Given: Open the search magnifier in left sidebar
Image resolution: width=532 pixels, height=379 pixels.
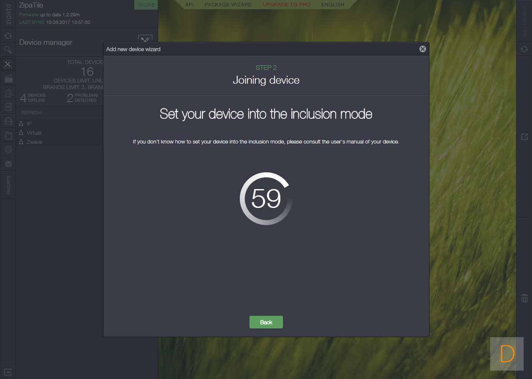Looking at the screenshot, I should (8, 50).
